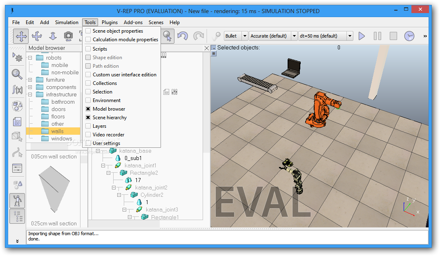This screenshot has width=440, height=256.
Task: Open simulation settings gear icon
Action: pyautogui.click(x=18, y=58)
